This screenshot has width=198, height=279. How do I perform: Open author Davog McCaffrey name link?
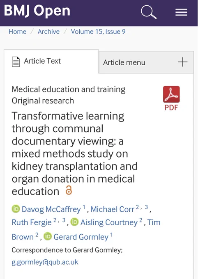(51, 209)
